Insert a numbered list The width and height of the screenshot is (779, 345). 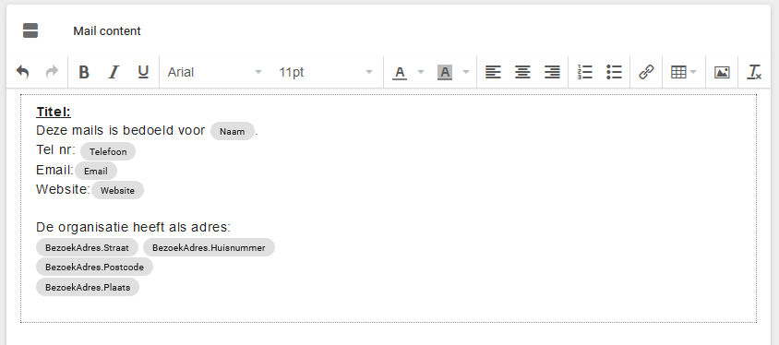pos(585,73)
